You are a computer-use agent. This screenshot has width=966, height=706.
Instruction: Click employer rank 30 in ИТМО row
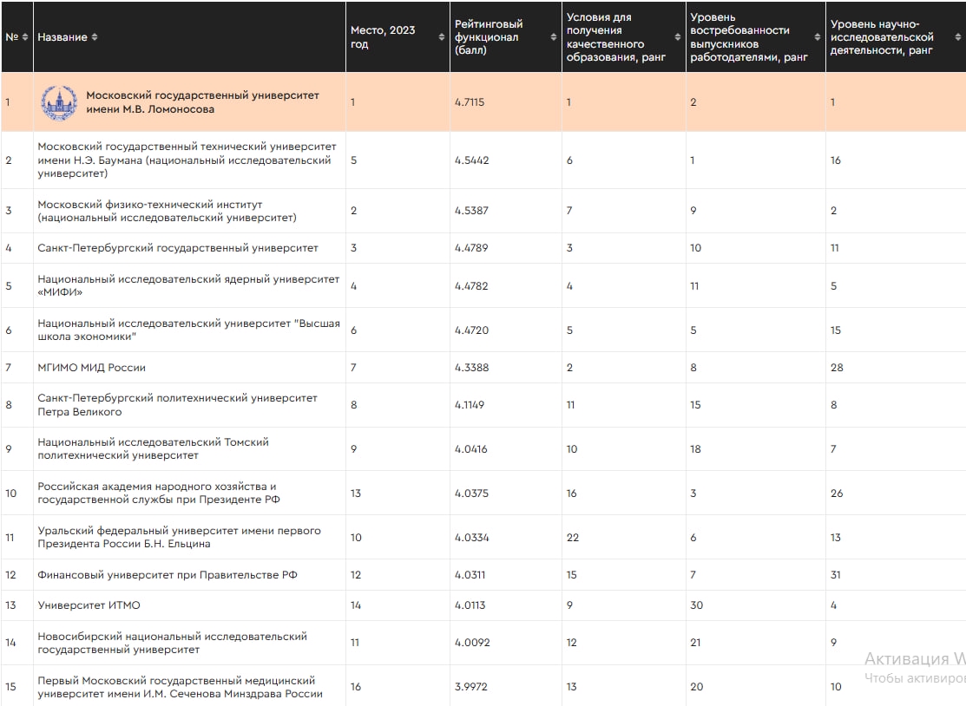(696, 605)
